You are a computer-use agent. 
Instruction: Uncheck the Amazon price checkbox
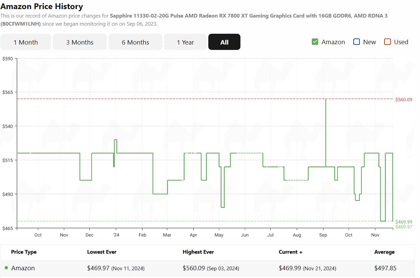click(x=315, y=42)
